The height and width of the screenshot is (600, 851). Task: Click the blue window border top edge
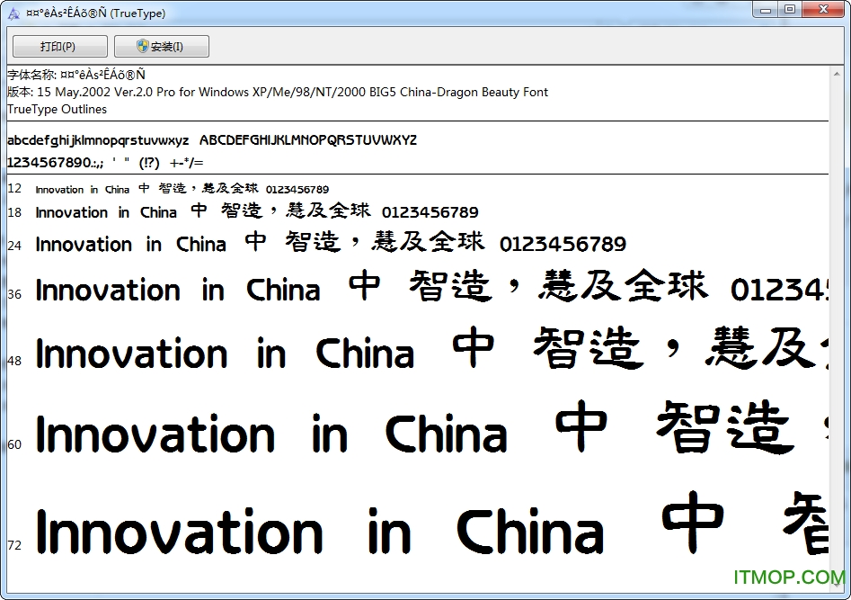pos(422,3)
